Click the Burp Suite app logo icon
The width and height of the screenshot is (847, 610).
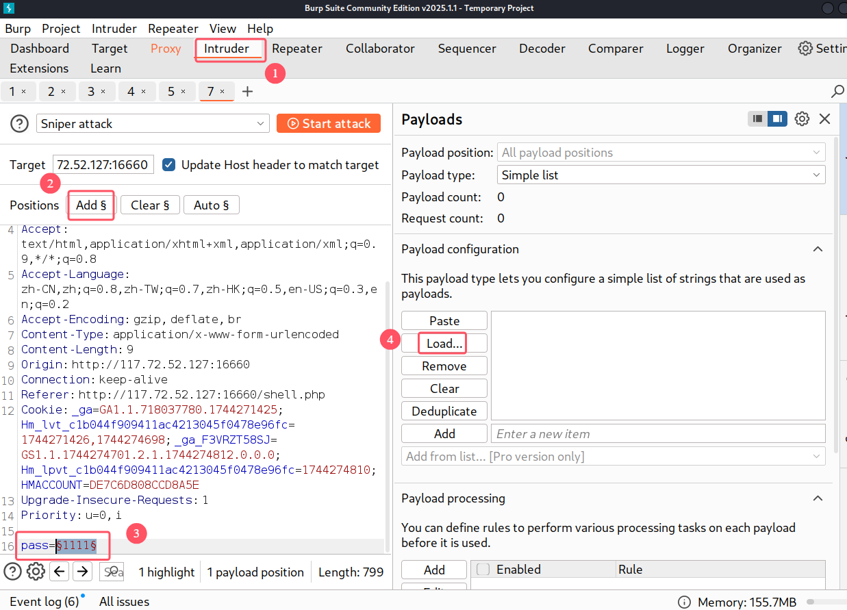pos(9,8)
